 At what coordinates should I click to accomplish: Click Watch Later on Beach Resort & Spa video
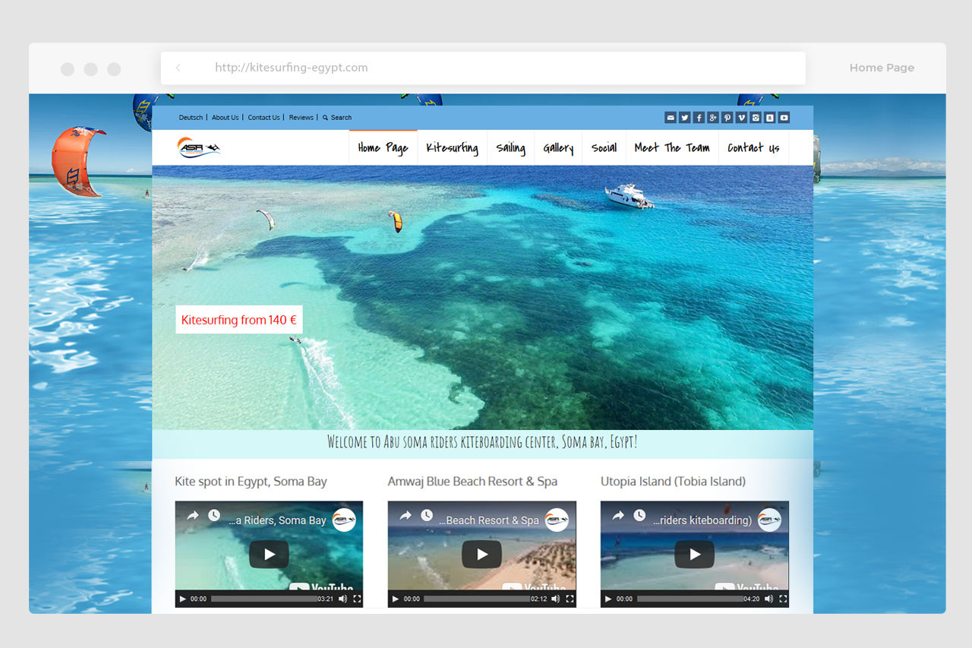tap(427, 515)
